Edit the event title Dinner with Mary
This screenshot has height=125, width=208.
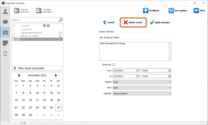coord(135,32)
